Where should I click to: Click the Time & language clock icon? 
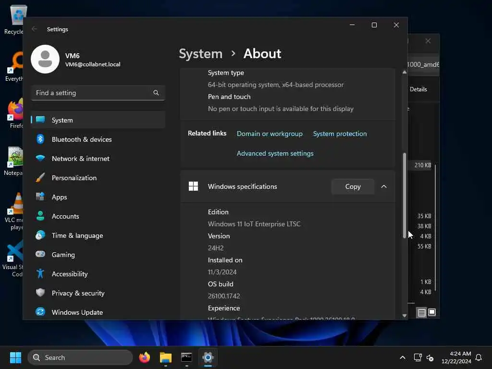point(40,235)
